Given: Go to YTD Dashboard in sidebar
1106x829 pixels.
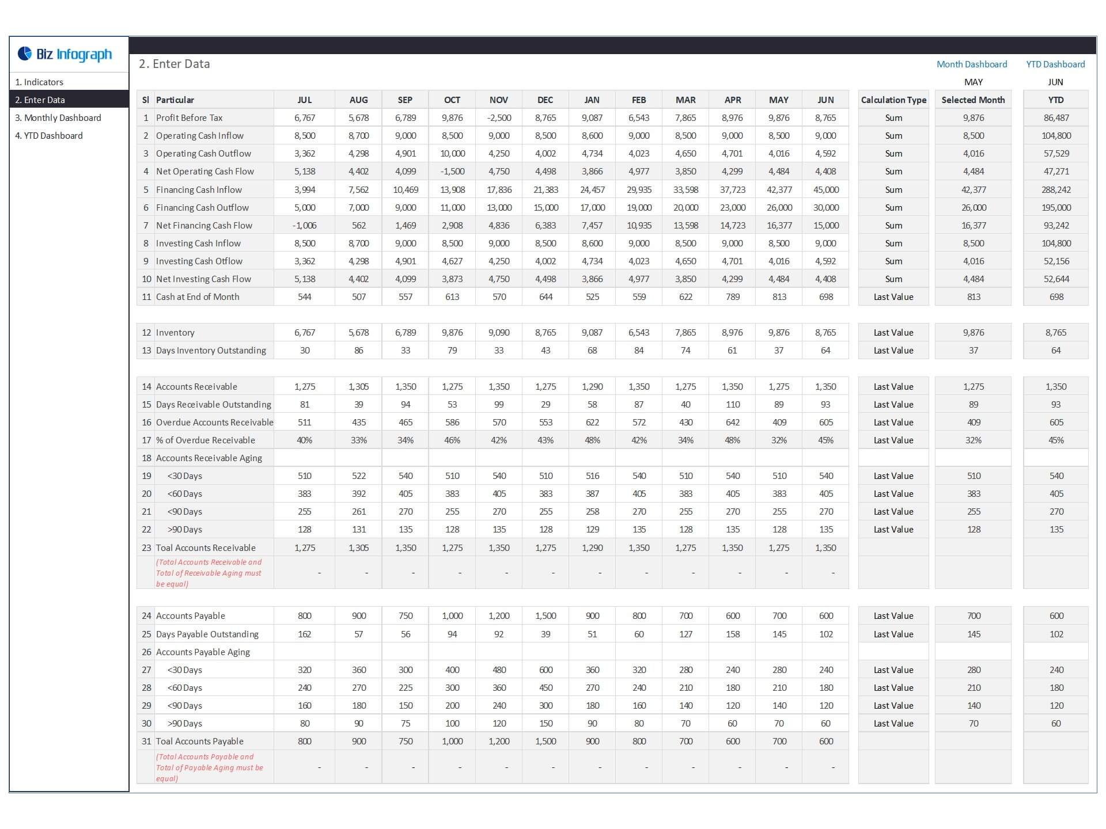Looking at the screenshot, I should tap(49, 135).
